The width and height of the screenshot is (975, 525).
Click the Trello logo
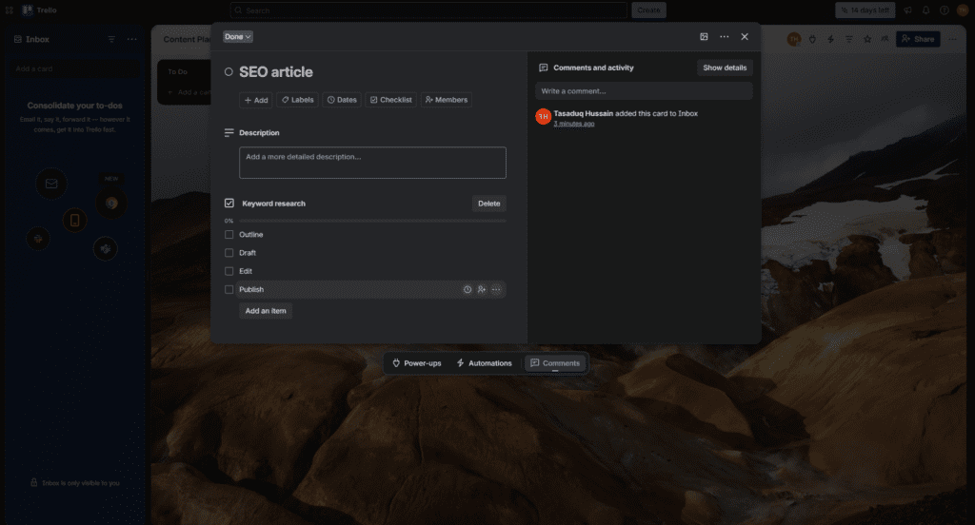pyautogui.click(x=39, y=10)
